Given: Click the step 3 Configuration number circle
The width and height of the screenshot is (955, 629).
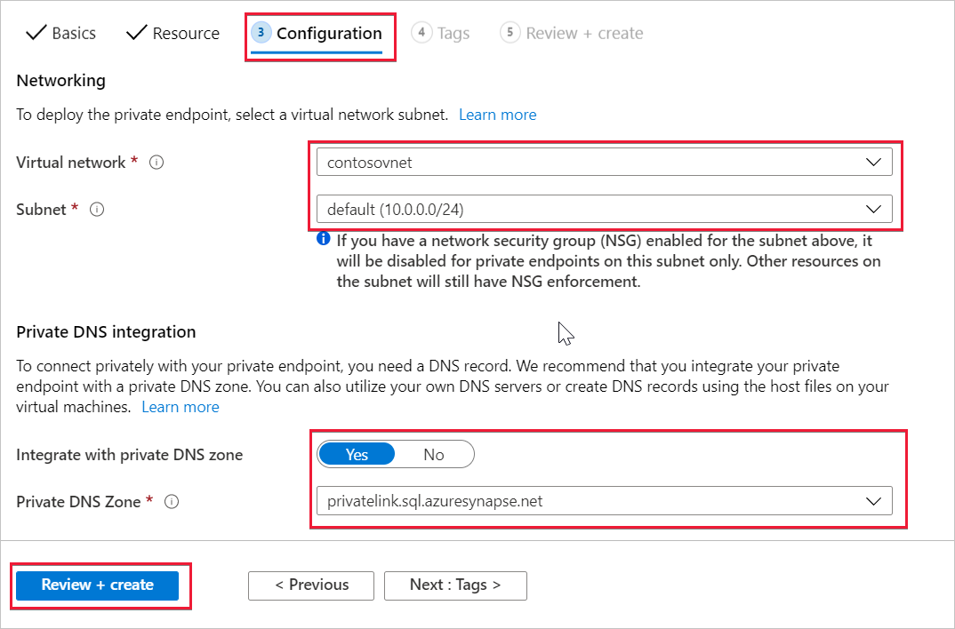Looking at the screenshot, I should (261, 32).
